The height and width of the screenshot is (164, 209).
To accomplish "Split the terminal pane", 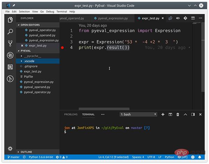I will click(170, 114).
